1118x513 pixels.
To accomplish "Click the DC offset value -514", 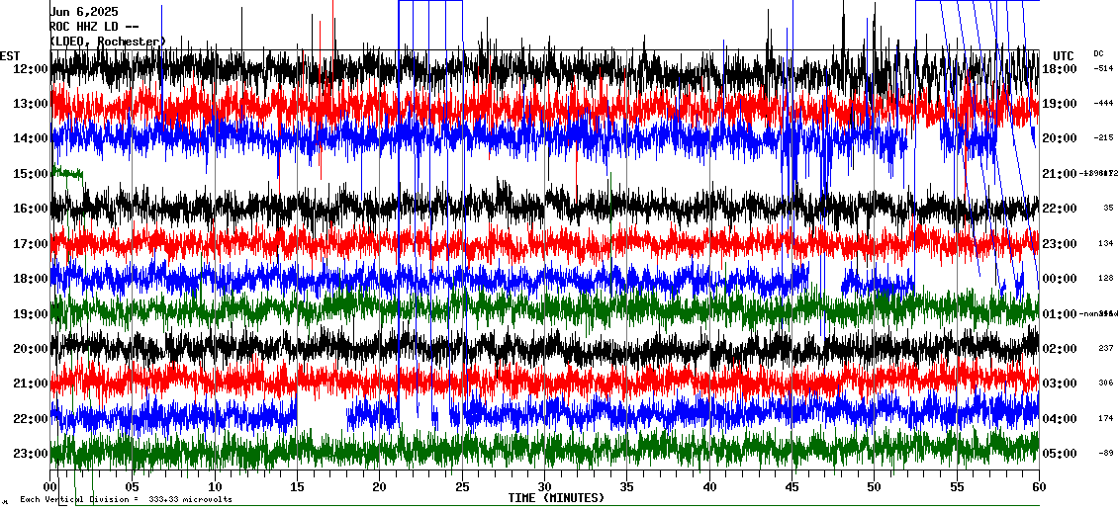I will [1103, 69].
